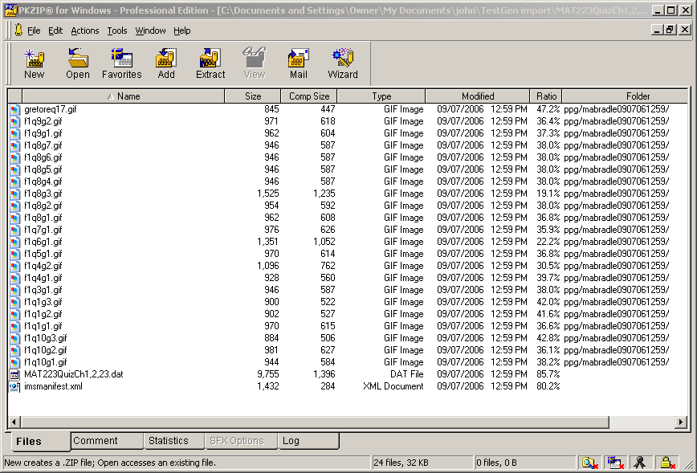Click the document icon left of File menu

18,31
